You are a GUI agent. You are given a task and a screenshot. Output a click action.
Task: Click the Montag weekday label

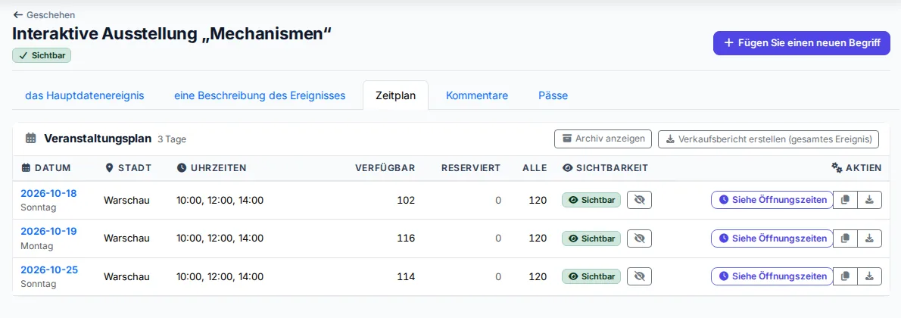tap(37, 246)
